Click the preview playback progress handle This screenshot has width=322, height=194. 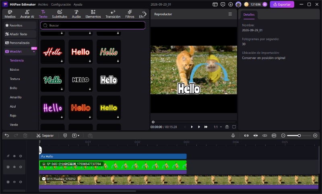(x=153, y=122)
